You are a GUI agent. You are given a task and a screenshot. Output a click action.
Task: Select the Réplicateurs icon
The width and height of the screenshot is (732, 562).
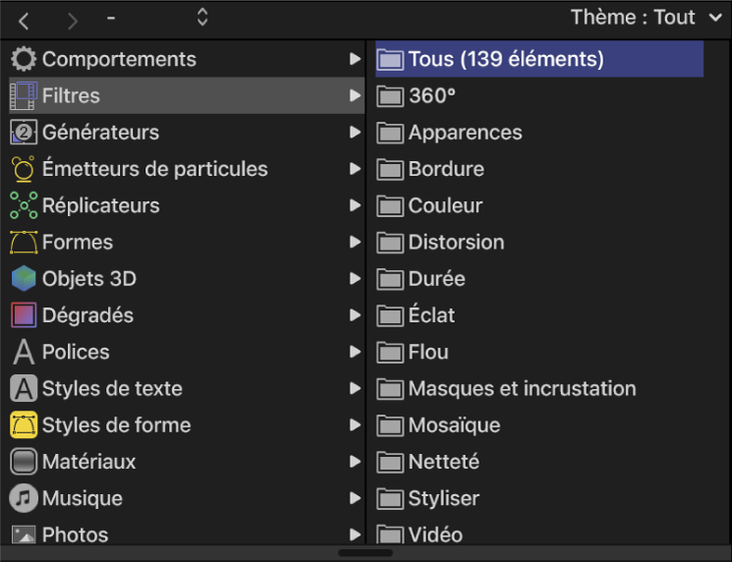[x=24, y=205]
